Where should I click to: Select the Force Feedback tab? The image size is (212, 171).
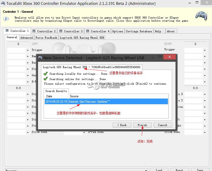point(46,38)
